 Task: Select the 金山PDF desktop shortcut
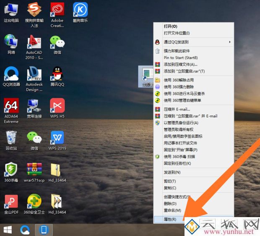tap(11, 204)
